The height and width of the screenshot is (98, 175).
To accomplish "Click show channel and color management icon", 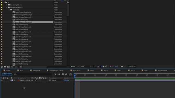I will [110, 66].
